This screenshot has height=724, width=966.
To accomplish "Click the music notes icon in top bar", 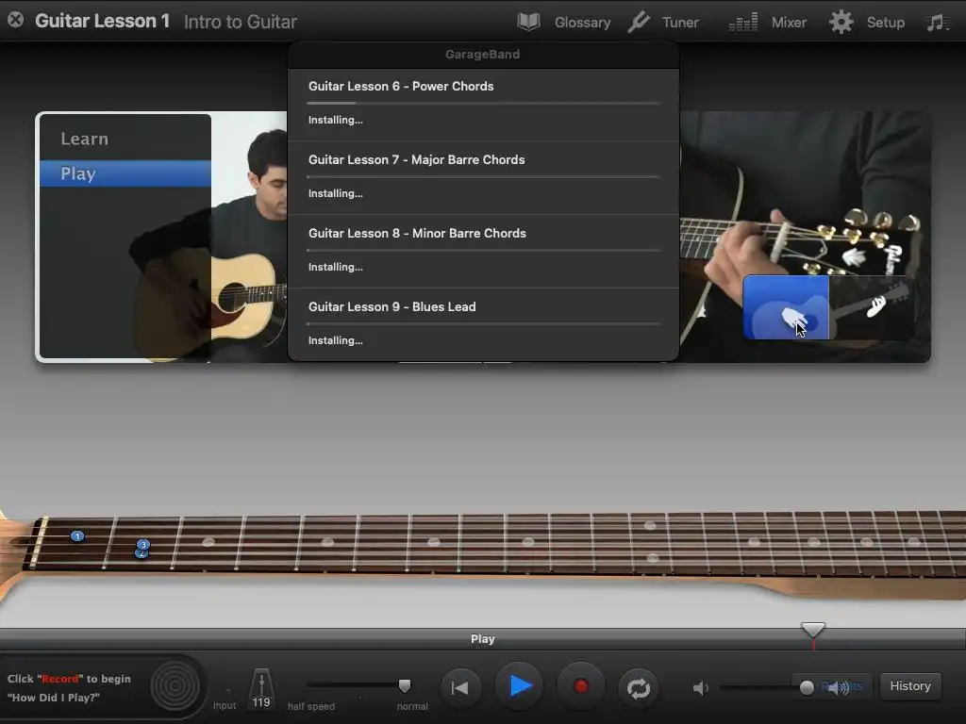I will click(x=936, y=23).
